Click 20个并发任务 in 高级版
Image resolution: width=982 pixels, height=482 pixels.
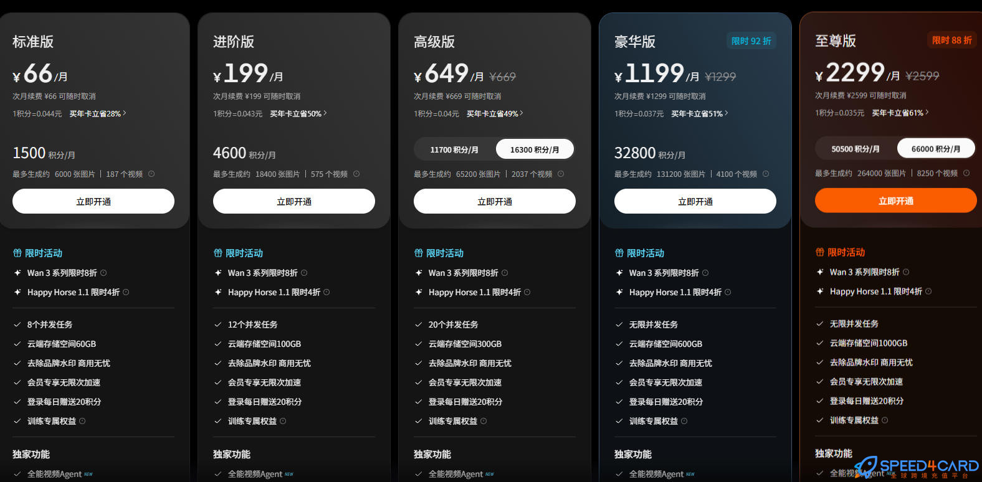(x=454, y=324)
